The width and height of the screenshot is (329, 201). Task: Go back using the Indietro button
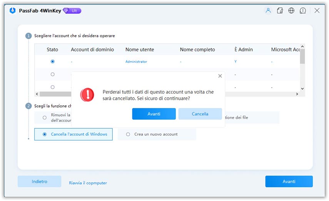tap(39, 181)
